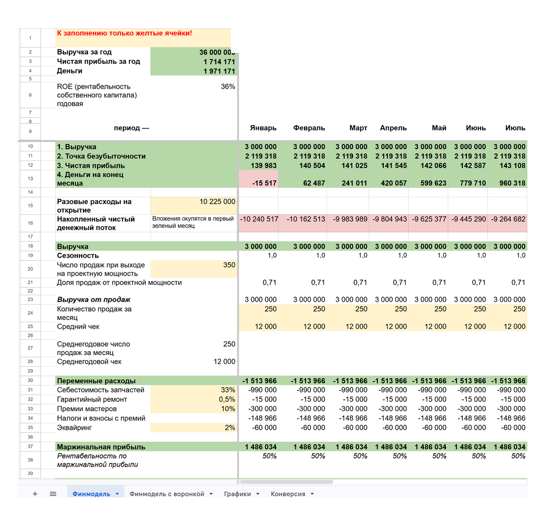Expand the Финмодель tab dropdown arrow
545x513 pixels.
117,494
